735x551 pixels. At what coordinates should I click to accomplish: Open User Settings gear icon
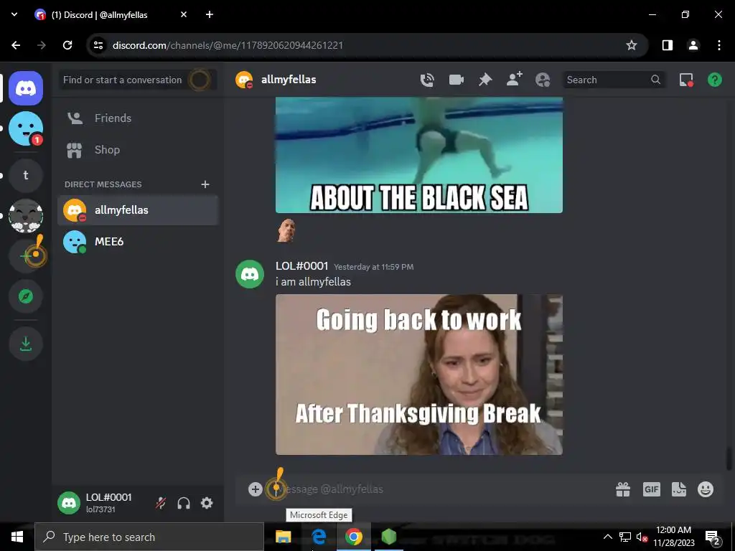pyautogui.click(x=207, y=503)
